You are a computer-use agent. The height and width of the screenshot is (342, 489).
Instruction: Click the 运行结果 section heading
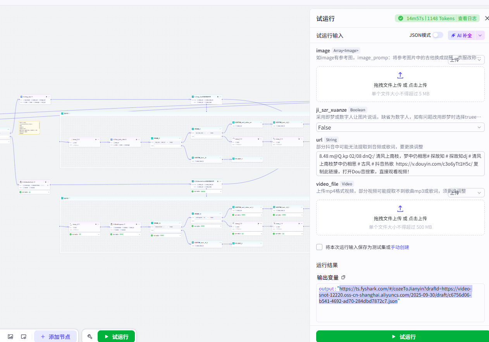tap(327, 265)
